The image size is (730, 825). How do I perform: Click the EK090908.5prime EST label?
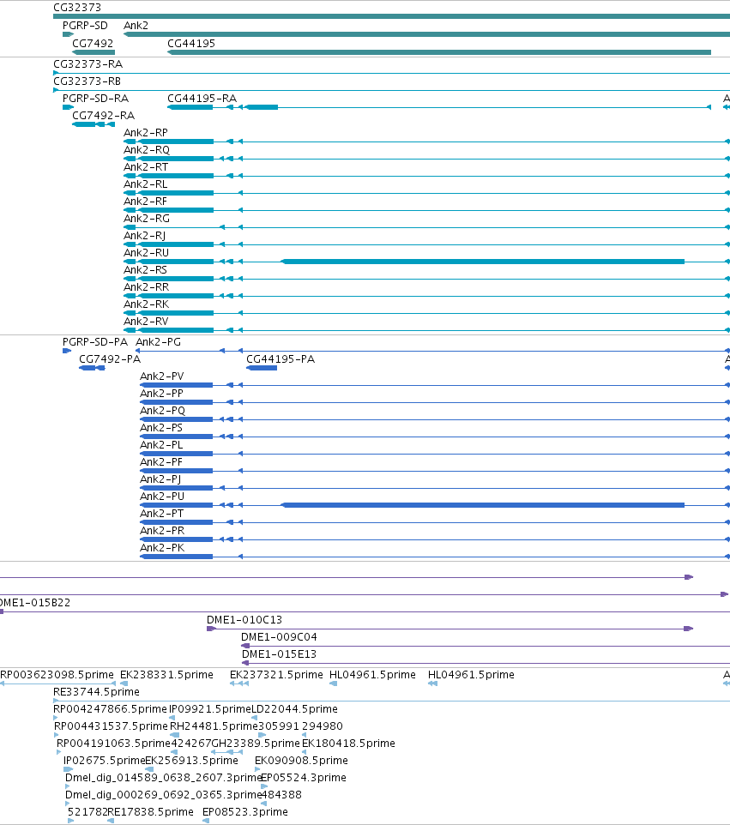(x=301, y=761)
